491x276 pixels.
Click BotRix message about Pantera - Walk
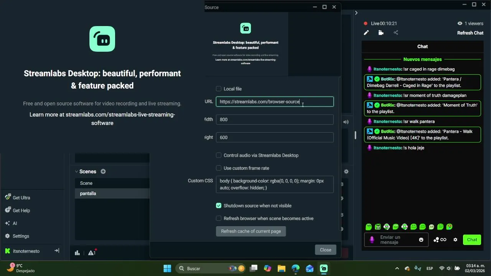pos(422,135)
